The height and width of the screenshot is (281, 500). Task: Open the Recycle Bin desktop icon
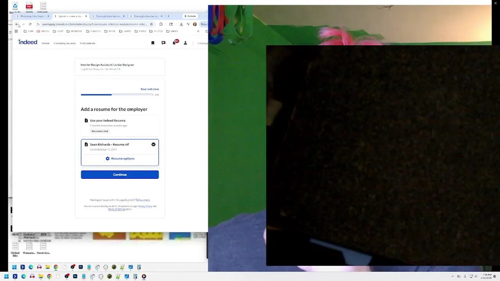pyautogui.click(x=15, y=6)
